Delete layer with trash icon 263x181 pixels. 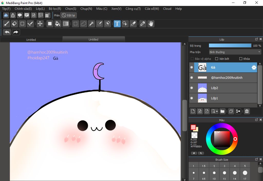247,111
